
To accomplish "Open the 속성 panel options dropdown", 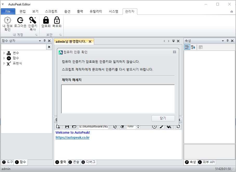I will pos(223,41).
